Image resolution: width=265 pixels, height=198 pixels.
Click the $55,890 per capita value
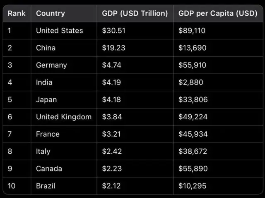pyautogui.click(x=193, y=169)
